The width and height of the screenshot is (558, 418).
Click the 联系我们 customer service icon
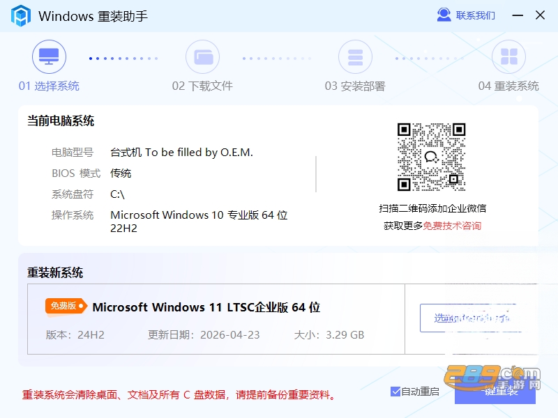[444, 15]
